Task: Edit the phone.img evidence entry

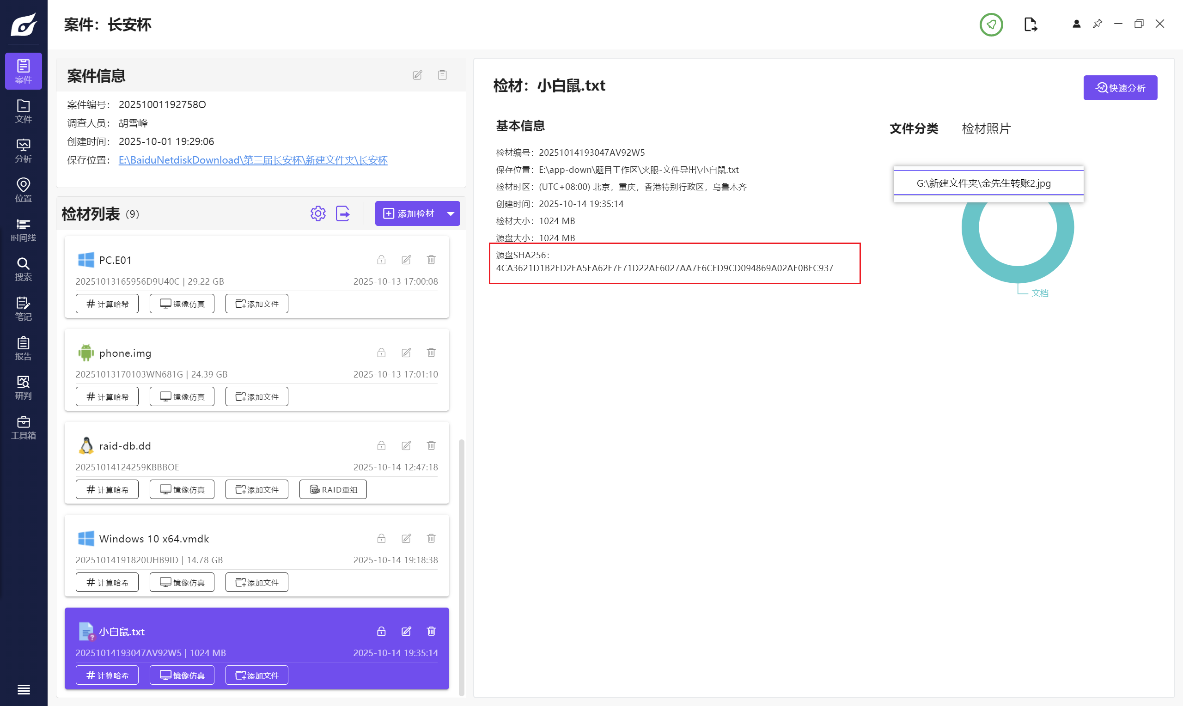Action: (406, 353)
